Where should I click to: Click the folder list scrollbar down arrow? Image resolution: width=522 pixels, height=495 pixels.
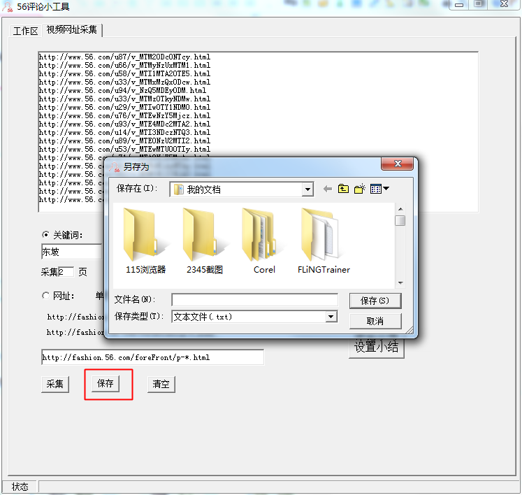tap(400, 283)
